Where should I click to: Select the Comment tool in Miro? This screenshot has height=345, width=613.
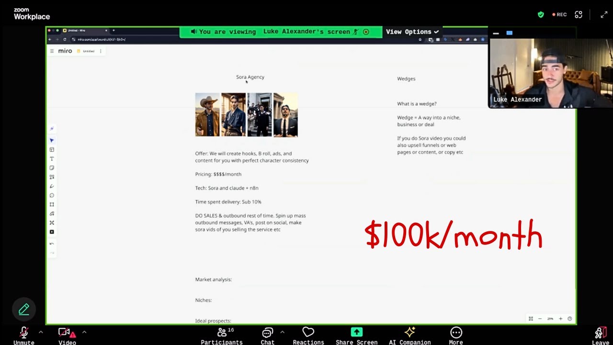52,195
